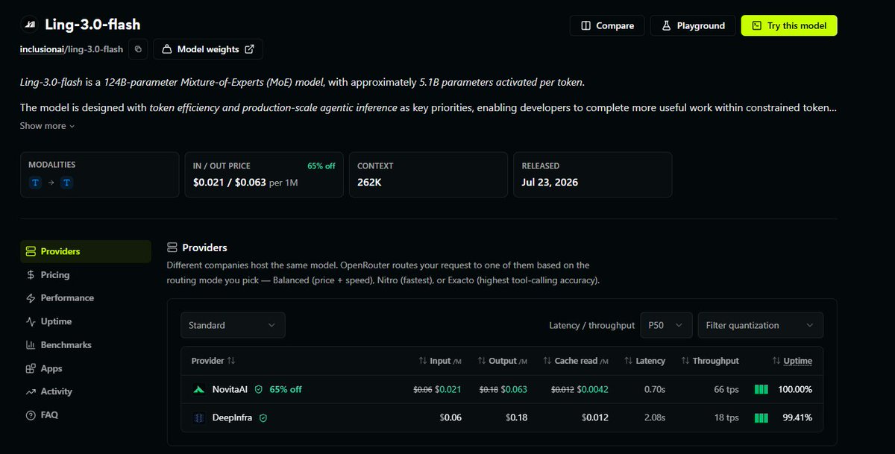Sort table by Latency
The height and width of the screenshot is (454, 895).
click(x=644, y=361)
